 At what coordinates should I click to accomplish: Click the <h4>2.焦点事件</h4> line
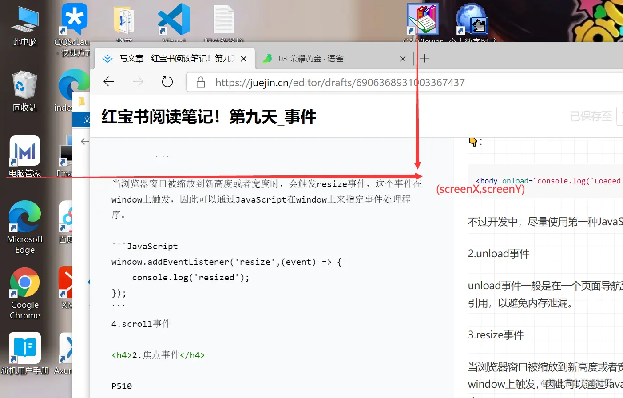pos(158,355)
